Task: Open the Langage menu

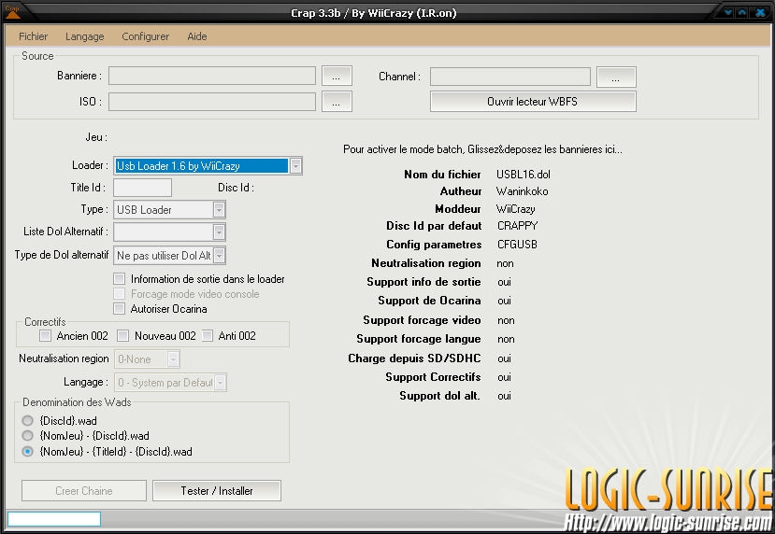Action: (84, 36)
